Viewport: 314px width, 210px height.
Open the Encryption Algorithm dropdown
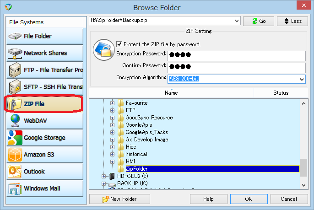pos(302,79)
